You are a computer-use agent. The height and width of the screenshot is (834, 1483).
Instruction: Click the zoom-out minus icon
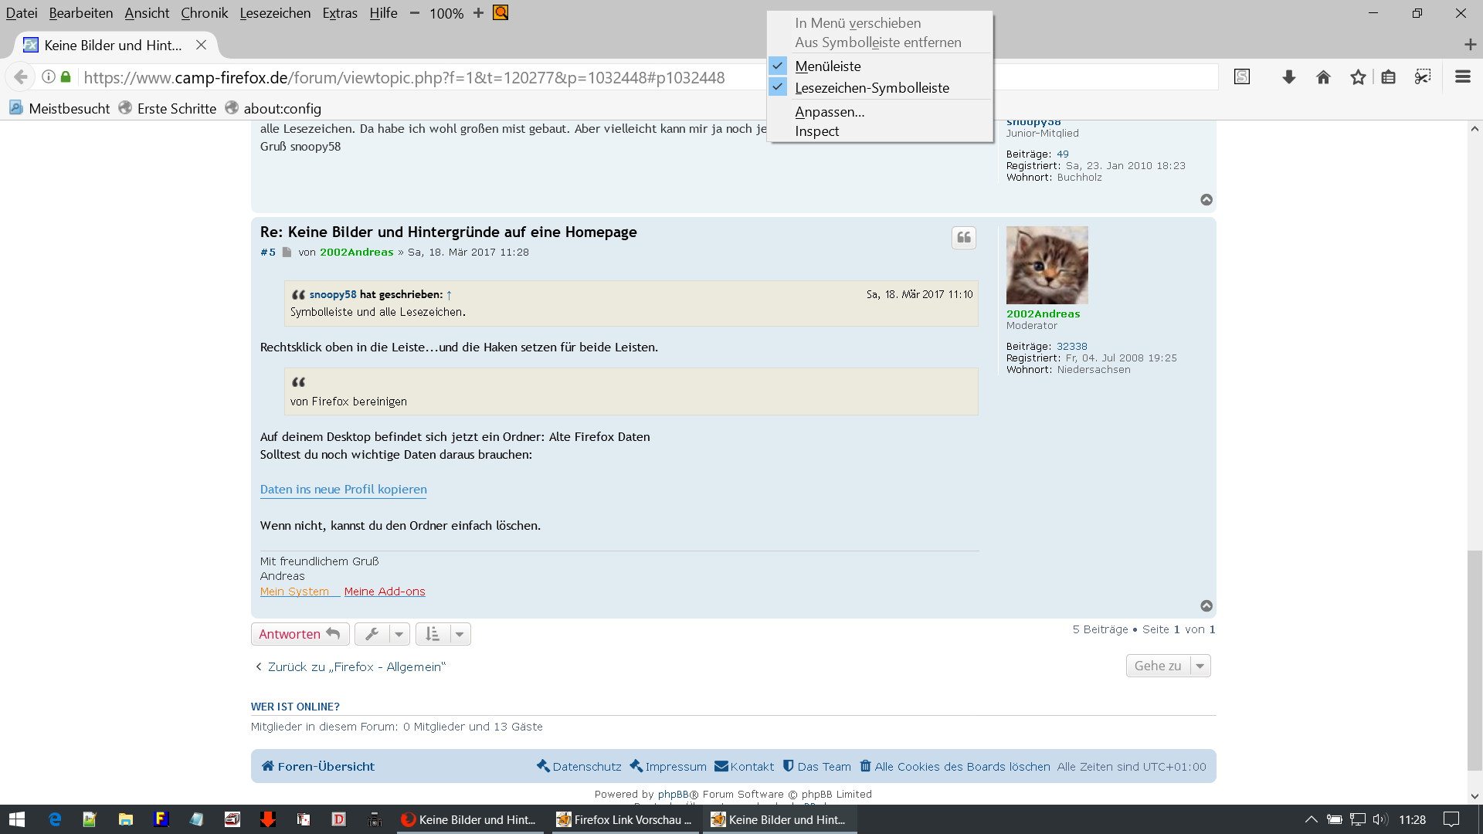point(414,13)
